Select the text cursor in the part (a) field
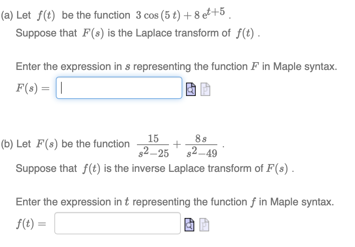The image size is (355, 247). pyautogui.click(x=60, y=87)
